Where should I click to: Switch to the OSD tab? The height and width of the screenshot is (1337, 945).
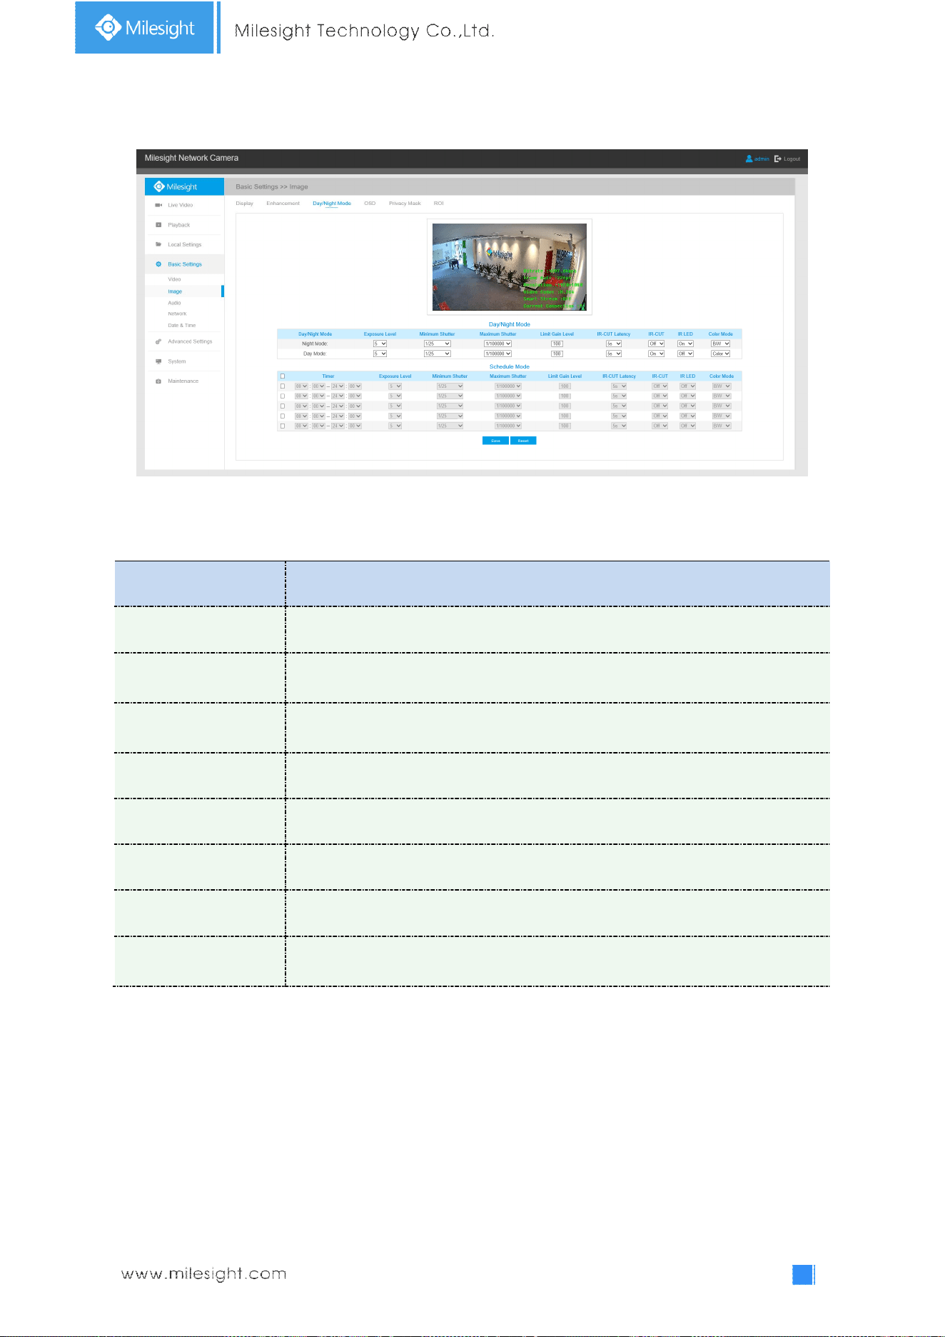click(370, 204)
